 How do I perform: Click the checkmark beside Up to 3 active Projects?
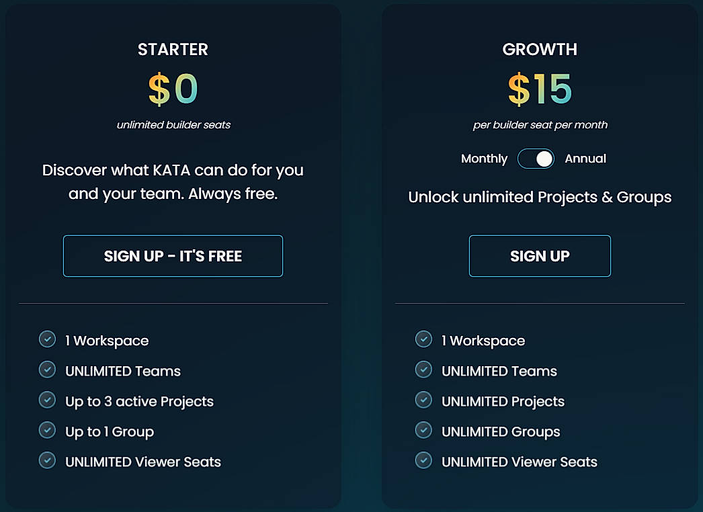tap(47, 400)
